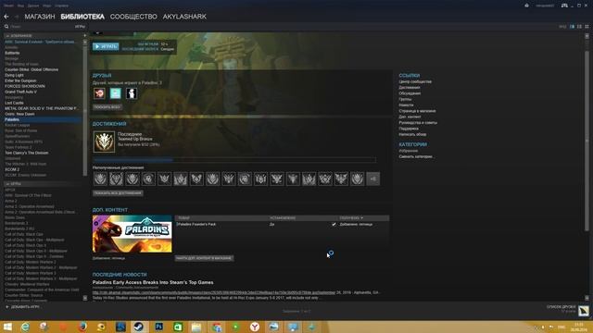The image size is (593, 333).
Task: Open Photoshop from the taskbar
Action: click(x=158, y=327)
